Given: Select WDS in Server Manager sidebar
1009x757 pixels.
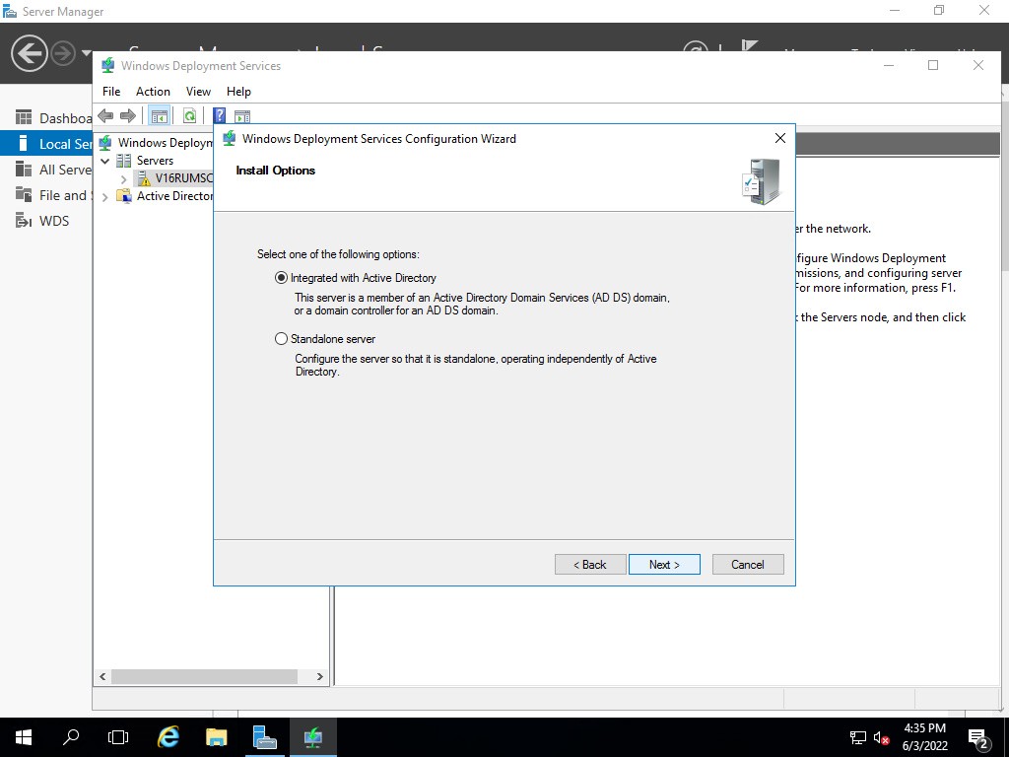Looking at the screenshot, I should click(53, 221).
